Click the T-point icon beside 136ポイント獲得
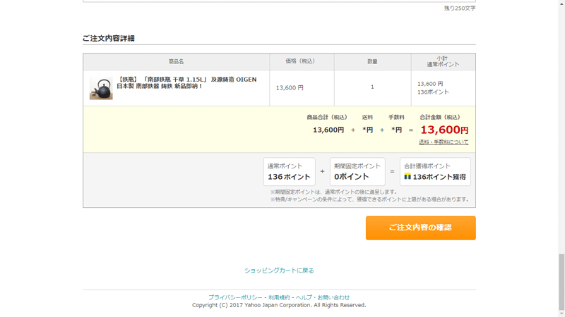 pos(408,177)
